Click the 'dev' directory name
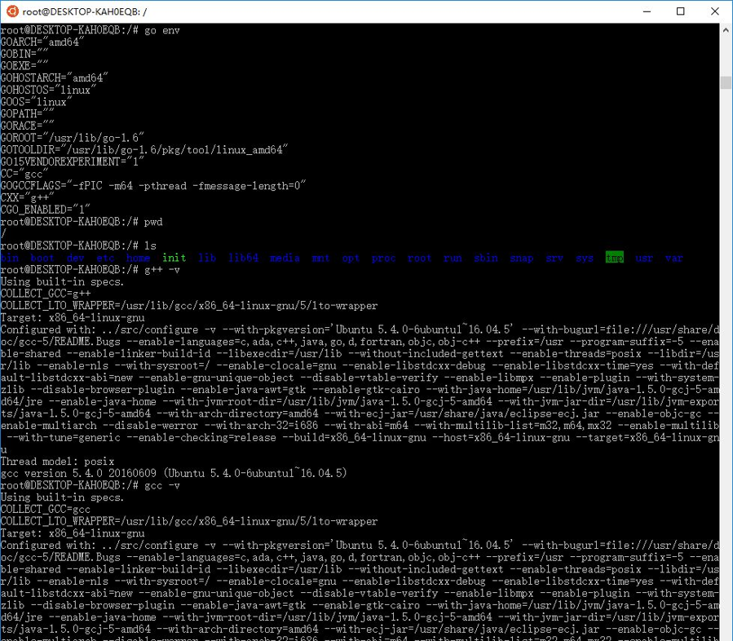 pyautogui.click(x=75, y=258)
